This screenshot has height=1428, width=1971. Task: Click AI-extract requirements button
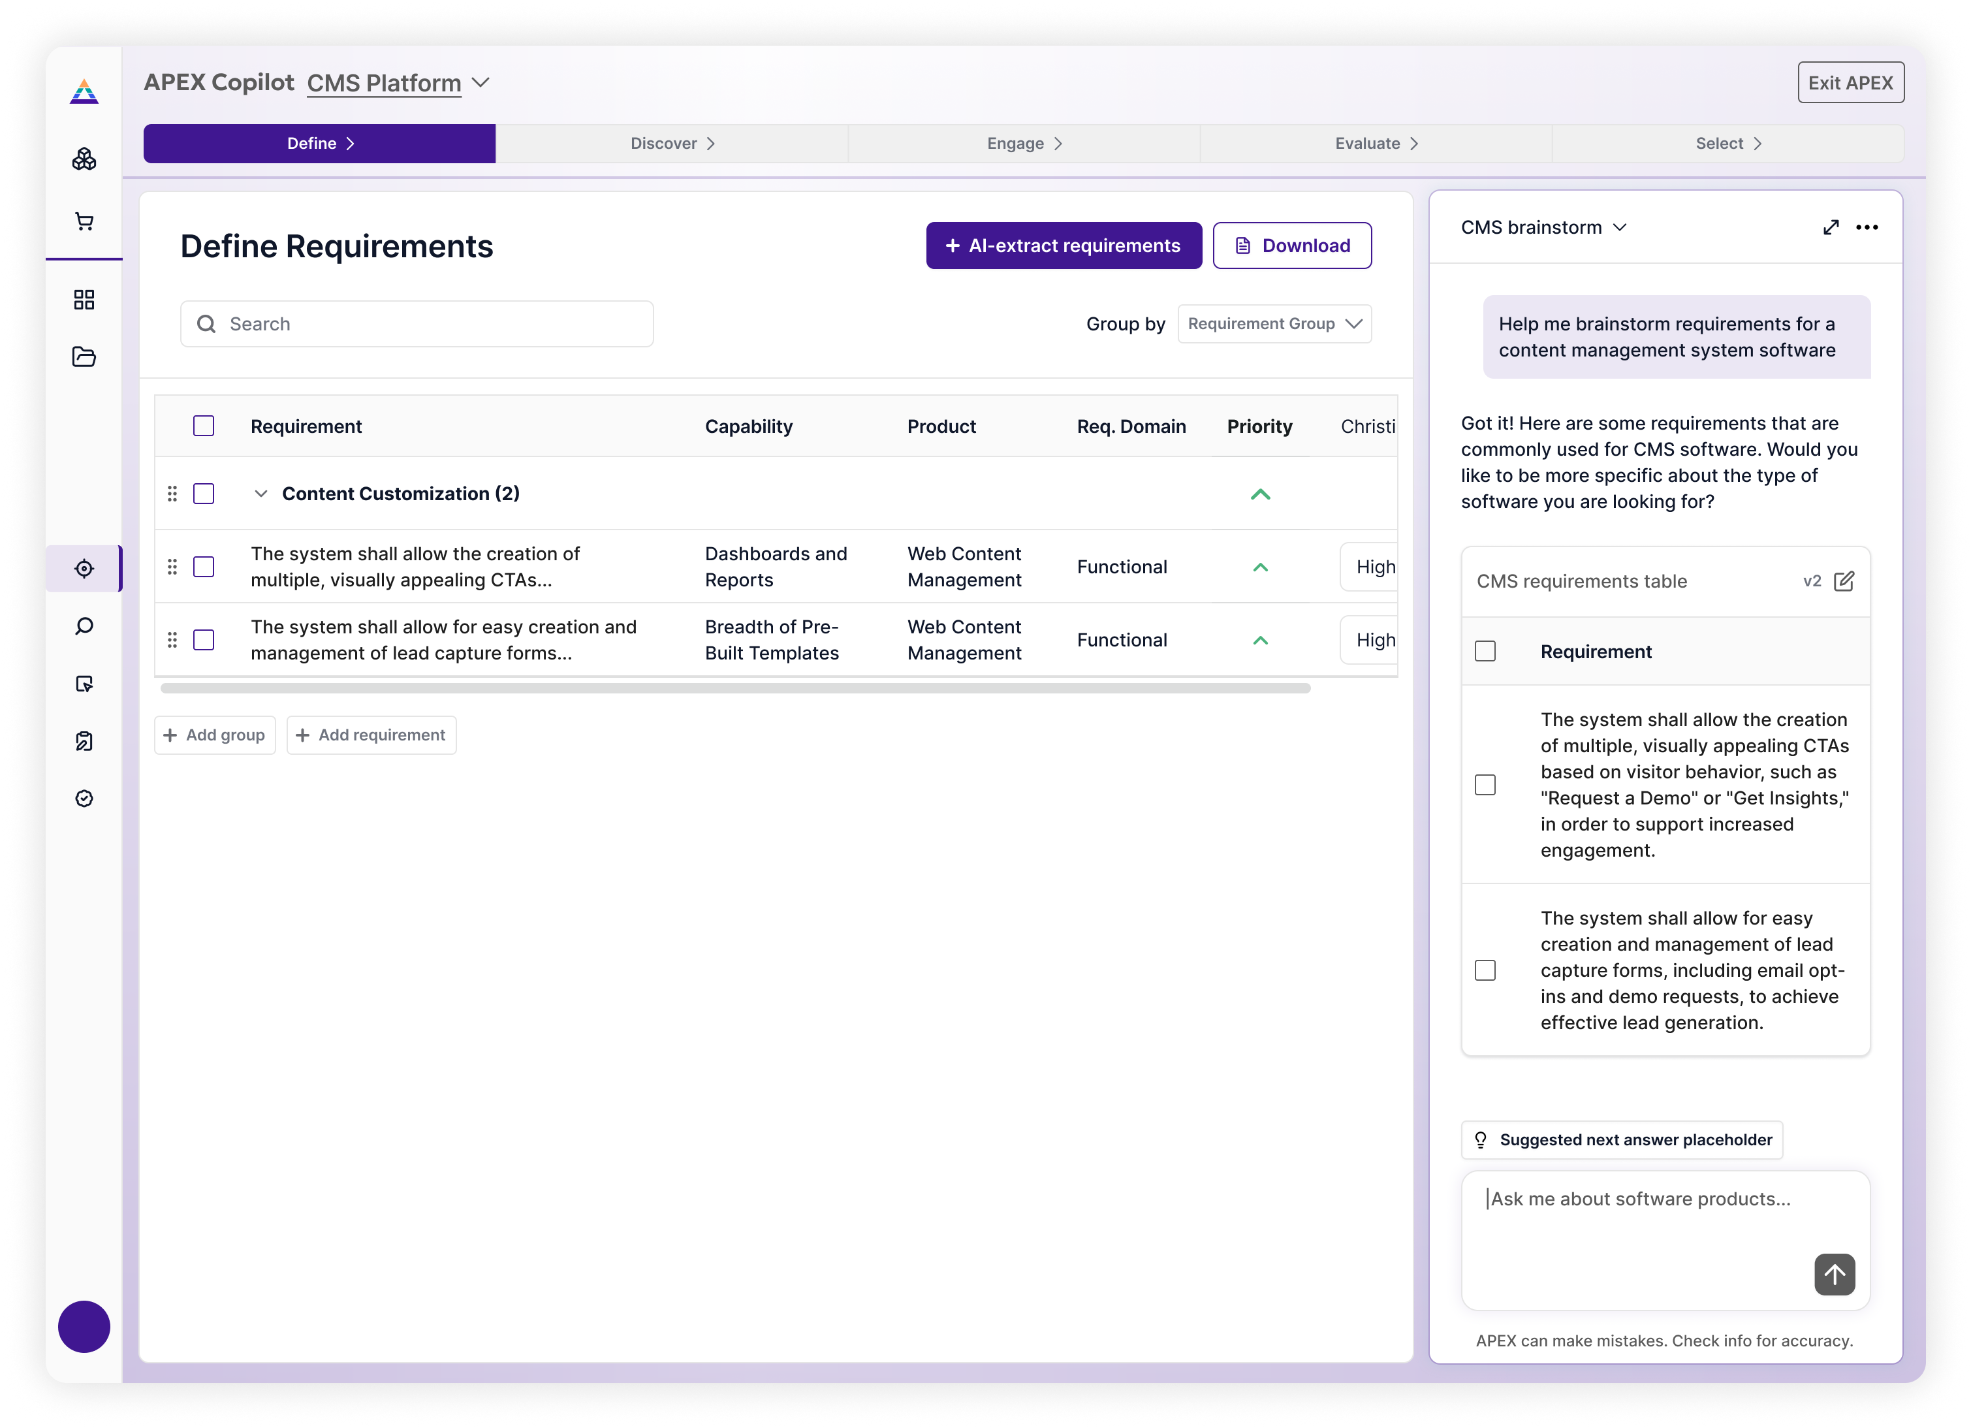tap(1063, 246)
